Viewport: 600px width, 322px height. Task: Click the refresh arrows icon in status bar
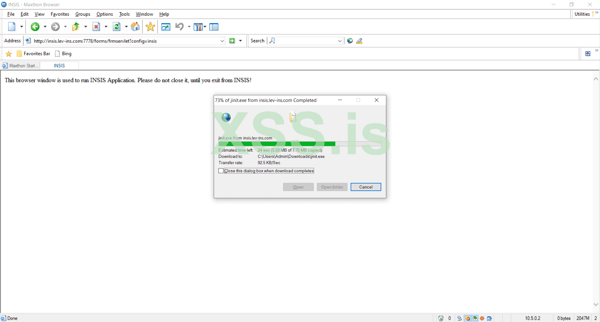(x=459, y=318)
